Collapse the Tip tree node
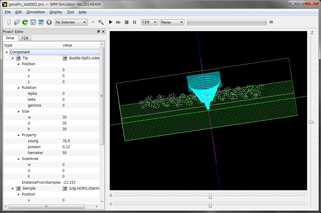This screenshot has height=213, width=321. tap(12, 58)
